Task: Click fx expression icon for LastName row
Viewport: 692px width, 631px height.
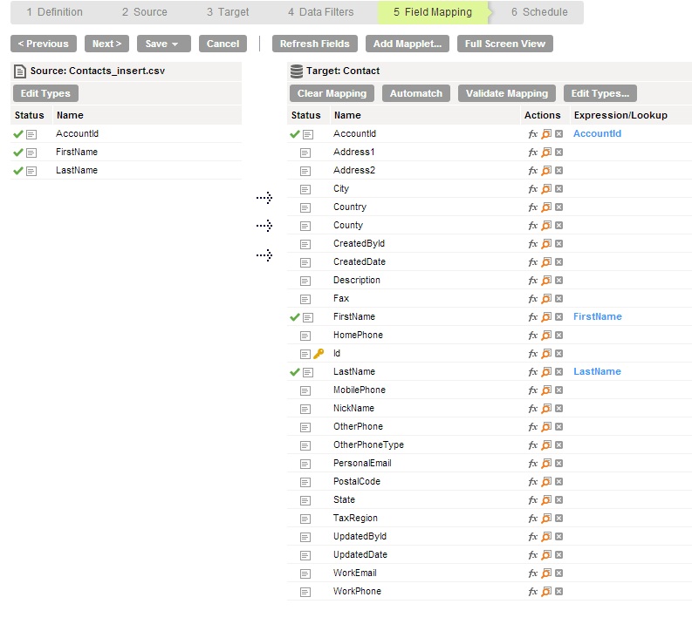Action: pos(532,372)
